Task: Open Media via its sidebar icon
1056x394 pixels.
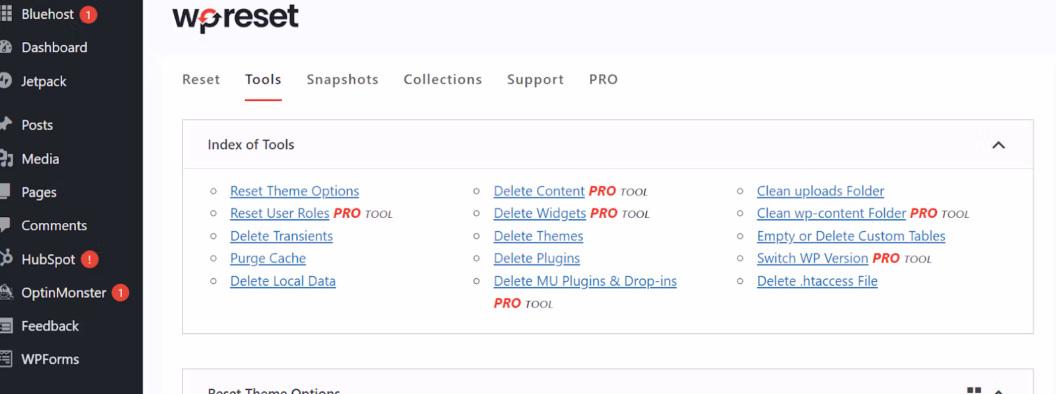Action: click(7, 158)
